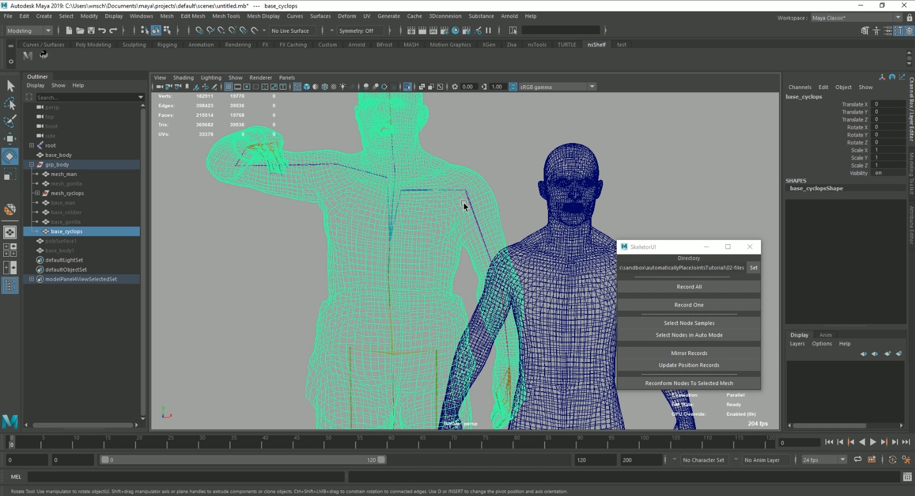Toggle isolate select in viewport toolbar

pyautogui.click(x=408, y=86)
